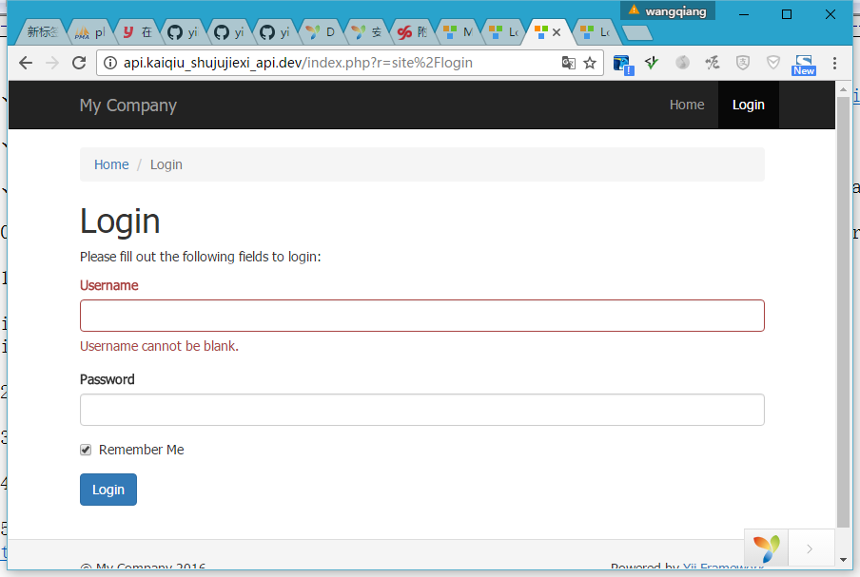Go back to the previous page

pos(26,63)
